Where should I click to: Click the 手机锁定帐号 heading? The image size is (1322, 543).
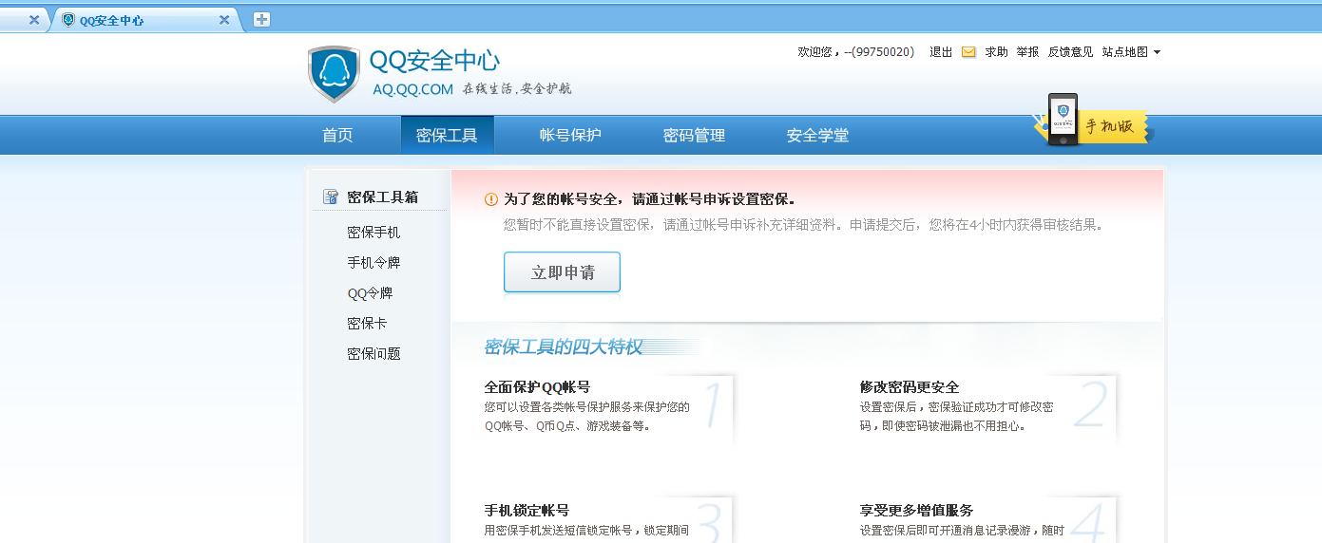[x=527, y=511]
